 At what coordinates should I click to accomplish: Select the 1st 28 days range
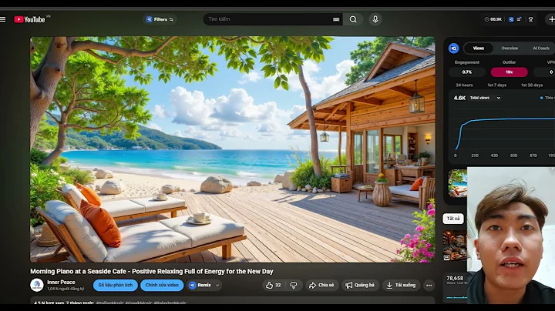tap(532, 85)
